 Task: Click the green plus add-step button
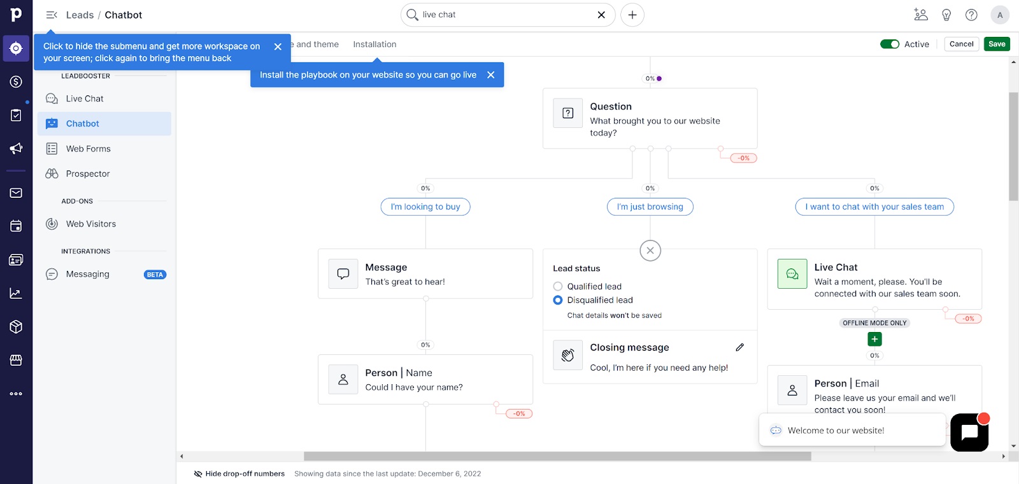click(x=874, y=339)
